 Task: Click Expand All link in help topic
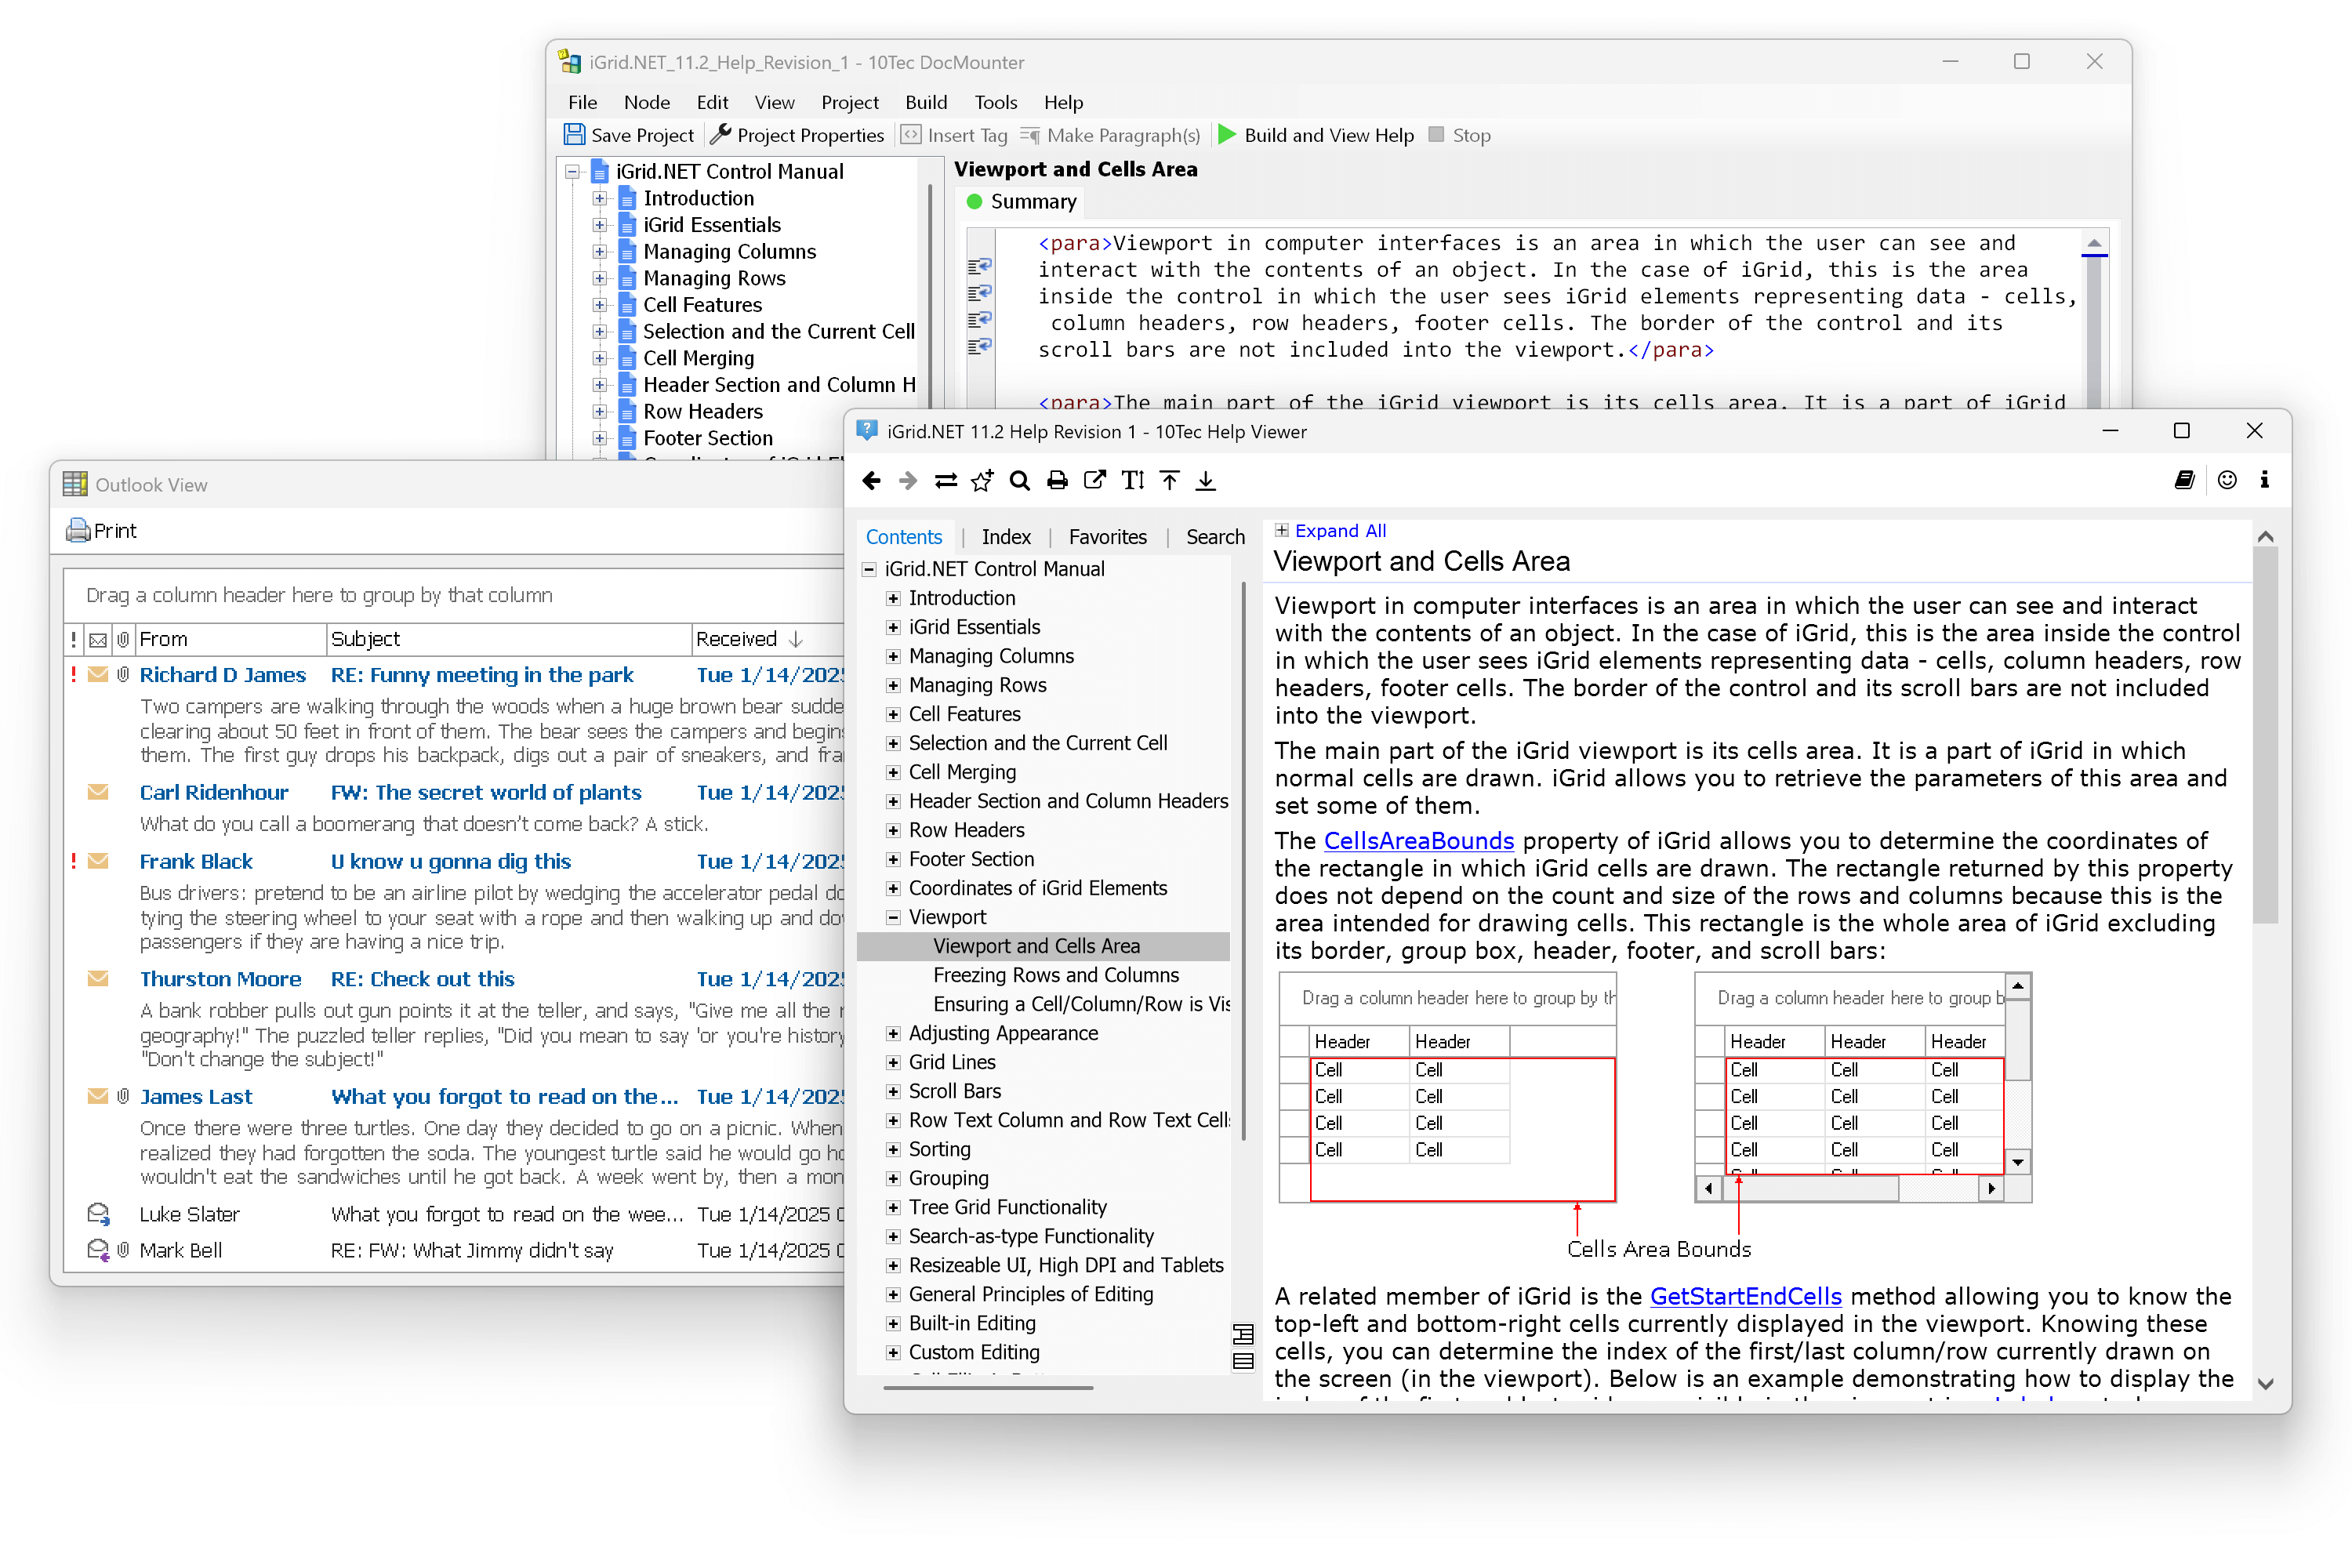[1340, 531]
